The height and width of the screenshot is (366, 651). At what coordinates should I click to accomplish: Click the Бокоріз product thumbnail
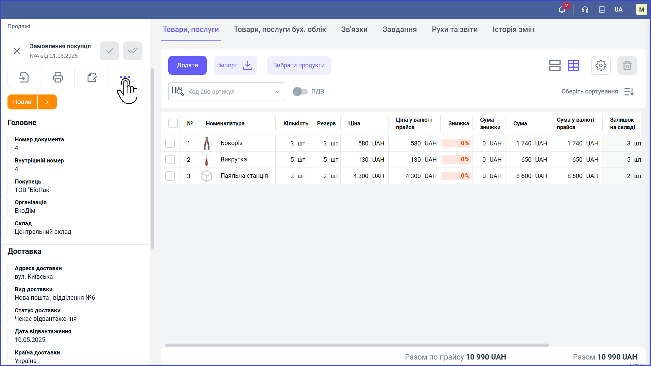(207, 143)
